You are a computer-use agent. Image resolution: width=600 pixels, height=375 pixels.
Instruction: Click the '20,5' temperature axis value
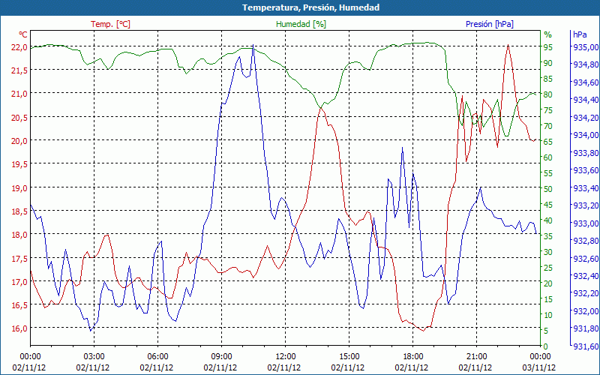click(20, 118)
